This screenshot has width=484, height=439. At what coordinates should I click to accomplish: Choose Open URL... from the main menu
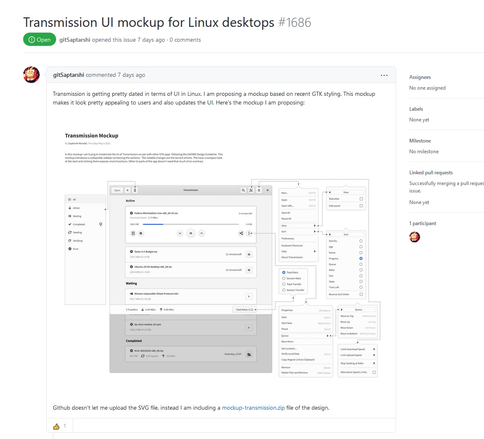tap(298, 206)
